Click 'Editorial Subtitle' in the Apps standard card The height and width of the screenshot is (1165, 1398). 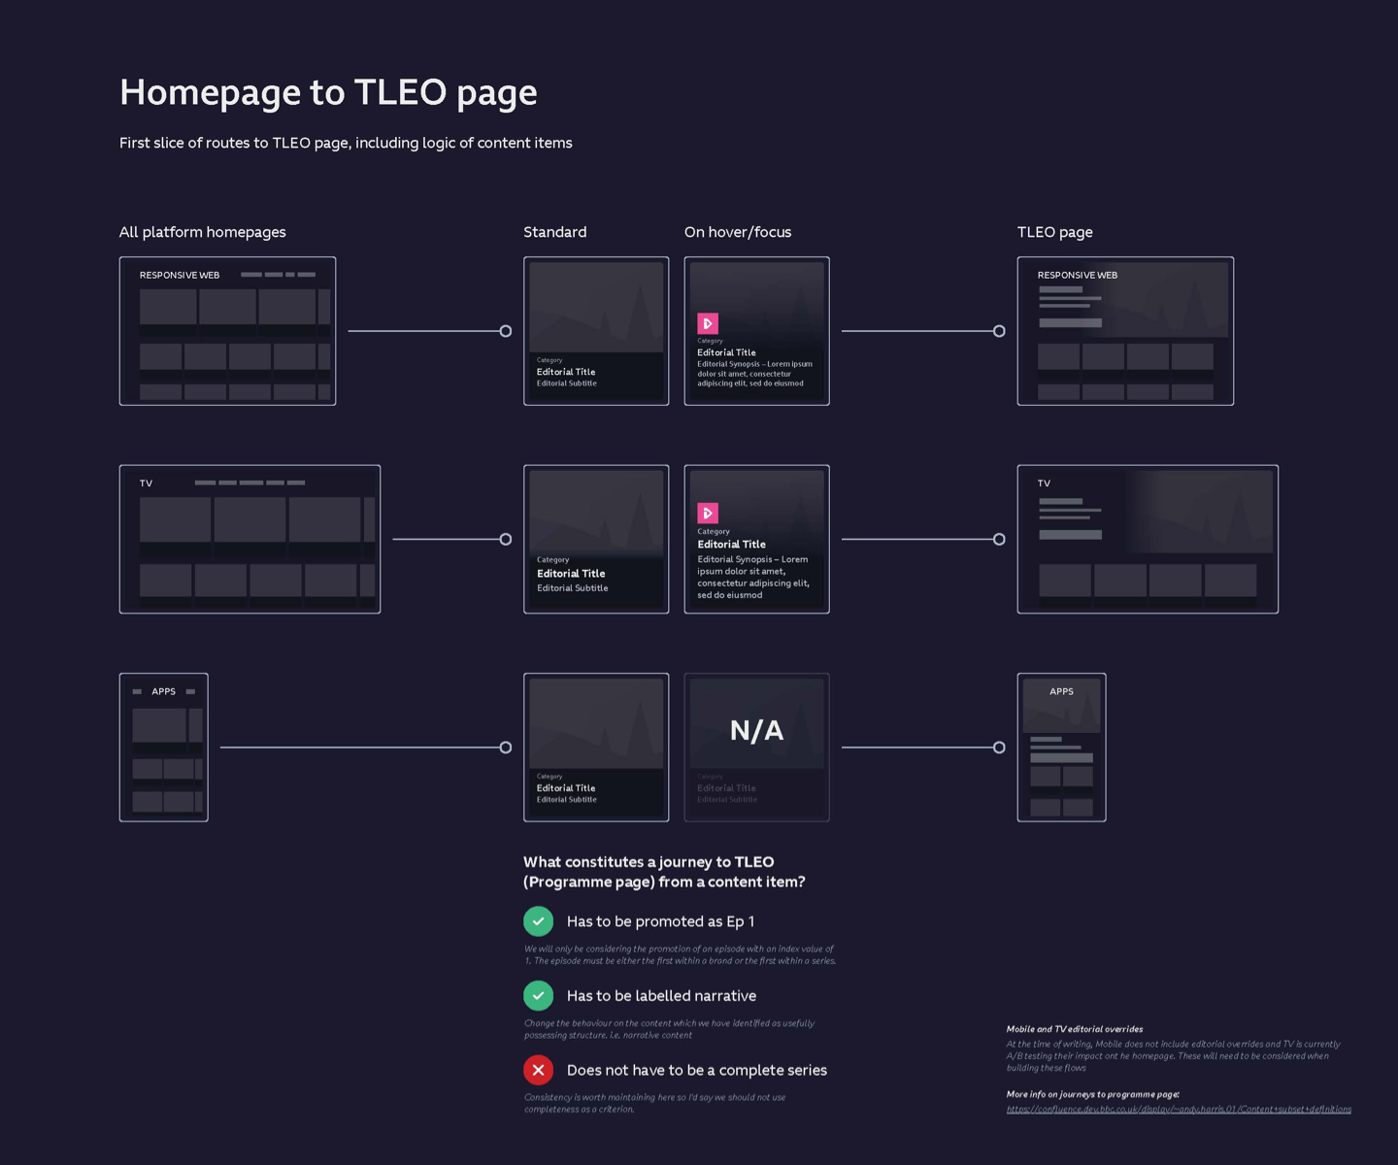click(x=567, y=800)
